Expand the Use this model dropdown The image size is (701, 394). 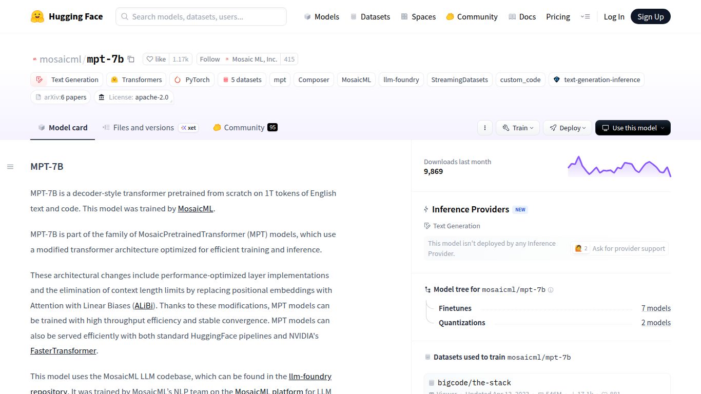[x=633, y=128]
